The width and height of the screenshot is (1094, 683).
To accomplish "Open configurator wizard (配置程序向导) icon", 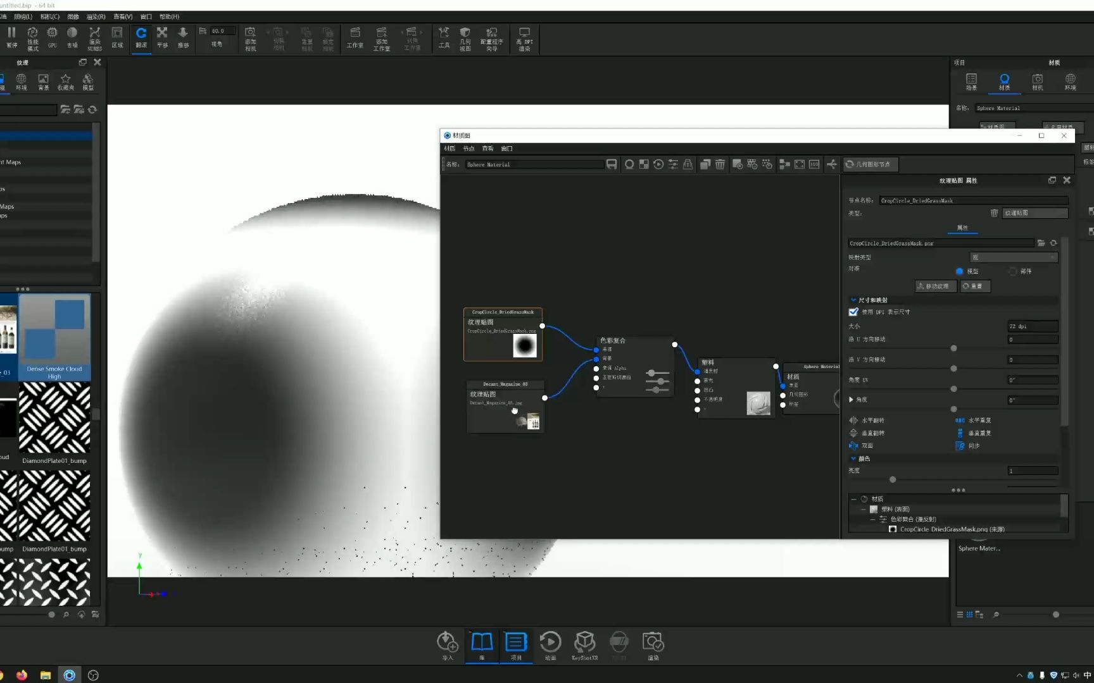I will 491,38.
